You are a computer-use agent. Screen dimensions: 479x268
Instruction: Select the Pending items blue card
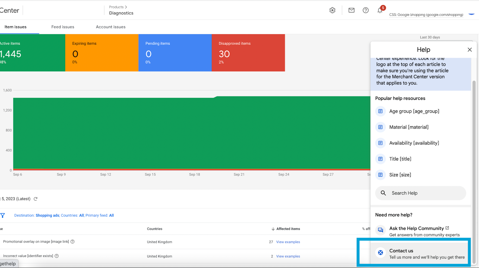(x=175, y=53)
